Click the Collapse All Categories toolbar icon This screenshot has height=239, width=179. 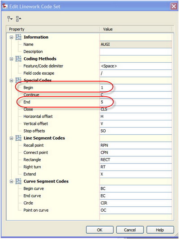tap(18, 19)
